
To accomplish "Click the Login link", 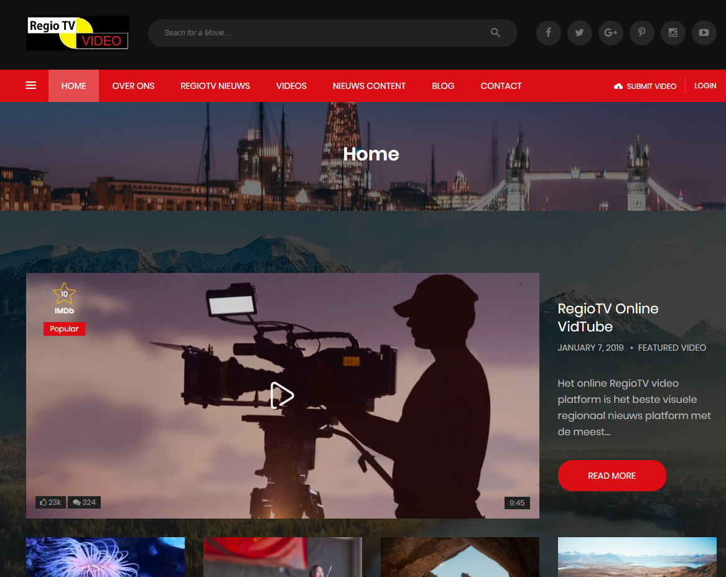I will point(705,86).
